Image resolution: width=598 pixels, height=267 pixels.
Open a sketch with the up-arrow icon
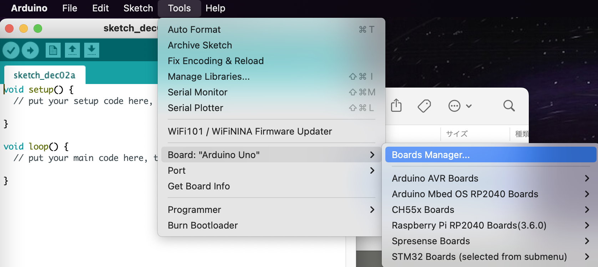[x=72, y=50]
